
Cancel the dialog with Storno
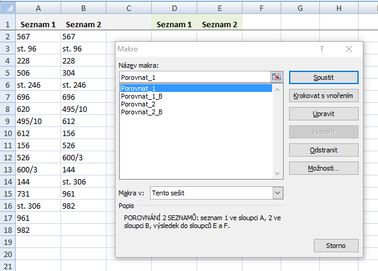click(x=336, y=245)
